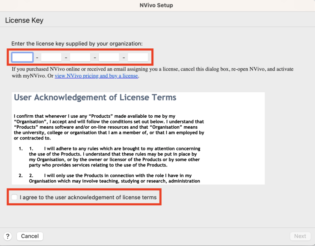
Task: Click the dash between first and second key fields
Action: click(37, 58)
